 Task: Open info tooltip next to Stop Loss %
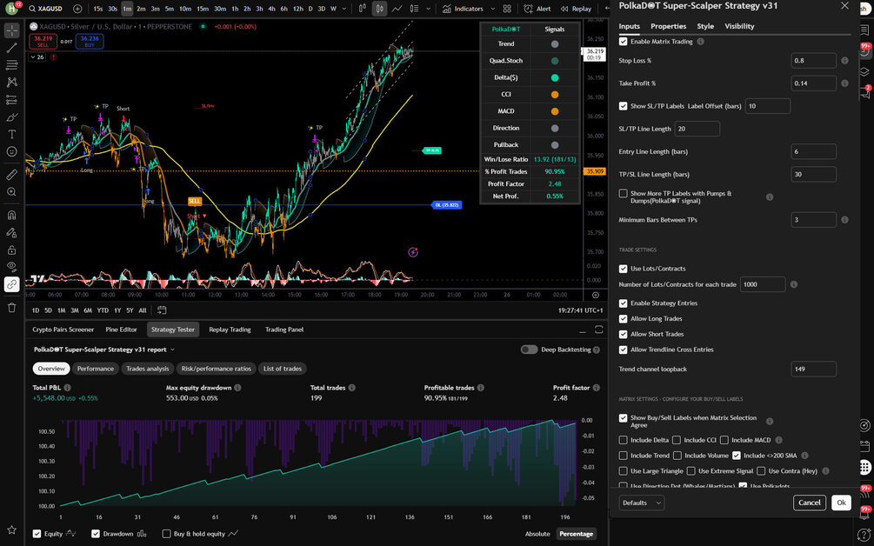[x=844, y=61]
